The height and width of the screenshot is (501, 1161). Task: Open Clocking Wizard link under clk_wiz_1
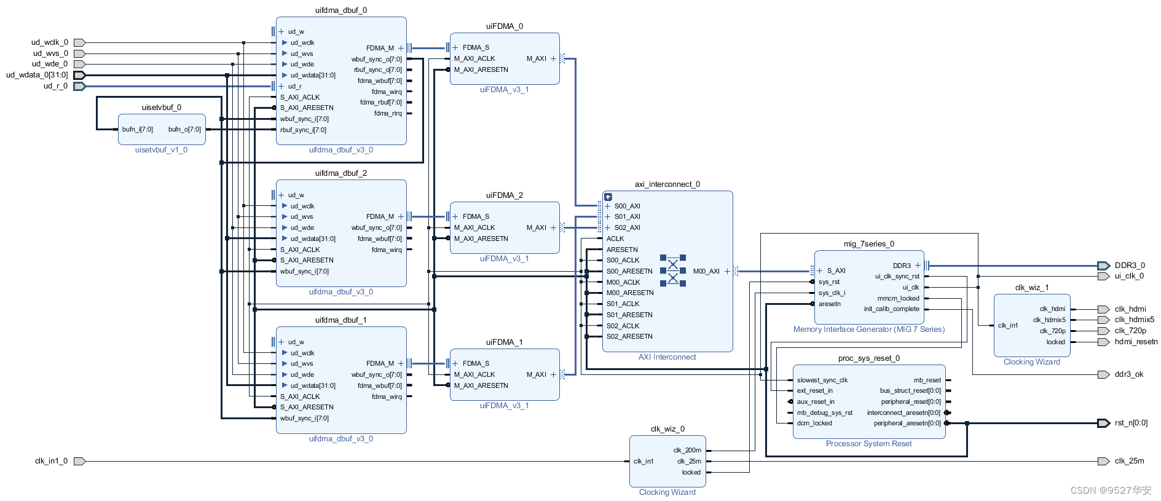pyautogui.click(x=1031, y=362)
